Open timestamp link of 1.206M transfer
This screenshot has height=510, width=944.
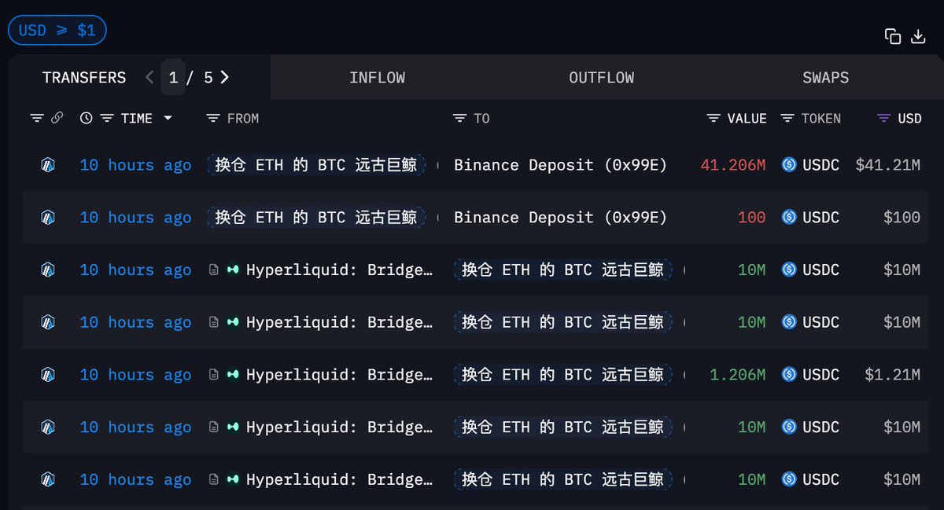(135, 374)
